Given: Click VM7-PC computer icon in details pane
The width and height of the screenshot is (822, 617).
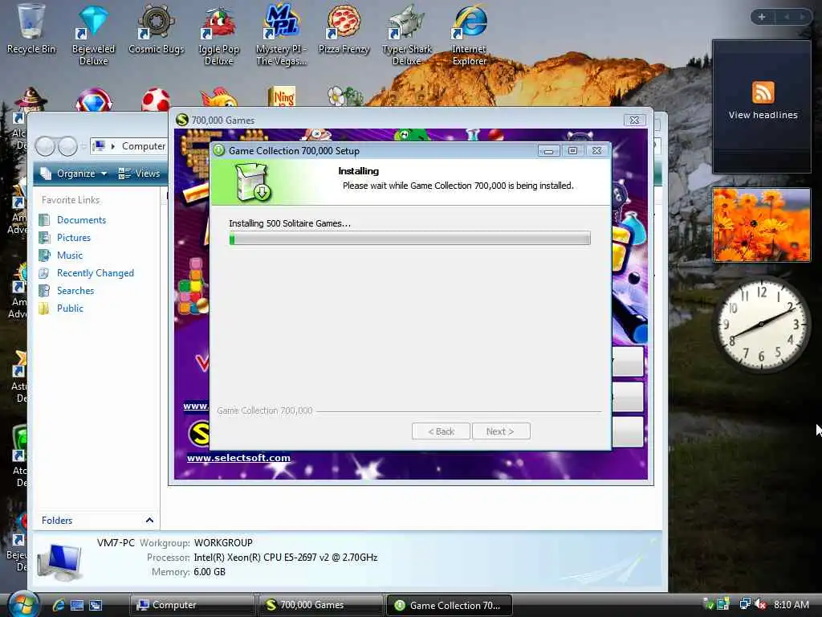Looking at the screenshot, I should click(60, 561).
